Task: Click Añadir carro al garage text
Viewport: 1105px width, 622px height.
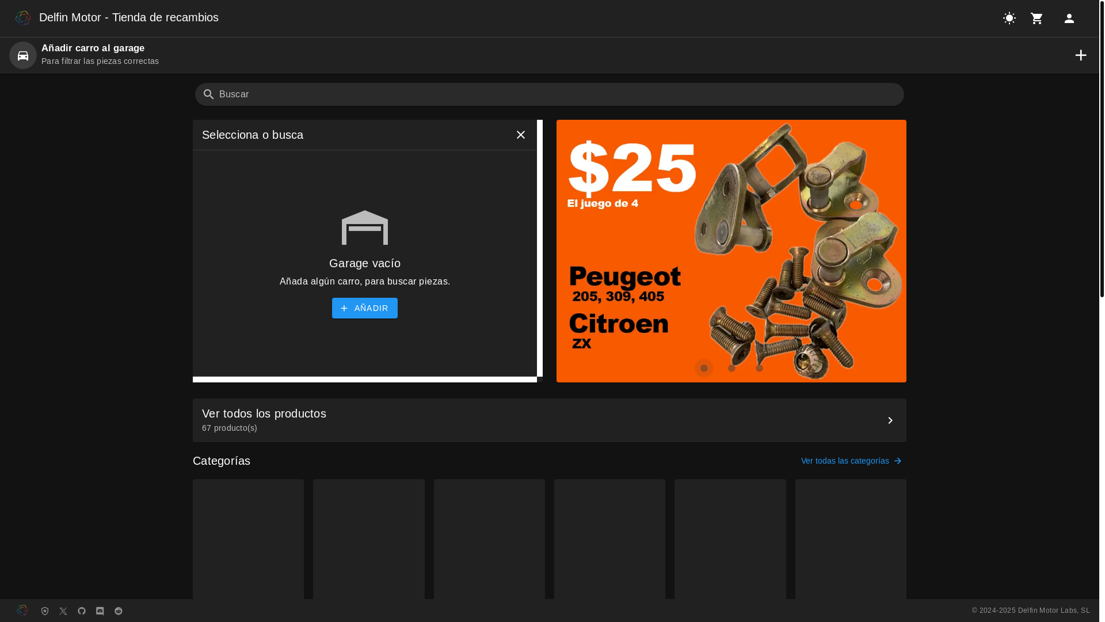Action: [x=93, y=48]
